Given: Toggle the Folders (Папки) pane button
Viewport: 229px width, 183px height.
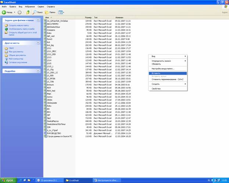Looking at the screenshot, I should pos(51,12).
